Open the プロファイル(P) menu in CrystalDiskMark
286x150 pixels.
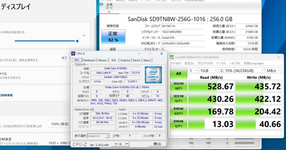pos(205,63)
